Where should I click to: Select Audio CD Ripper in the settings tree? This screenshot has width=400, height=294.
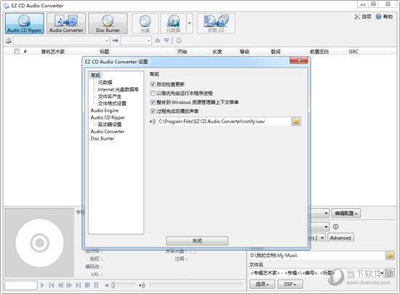pos(108,117)
